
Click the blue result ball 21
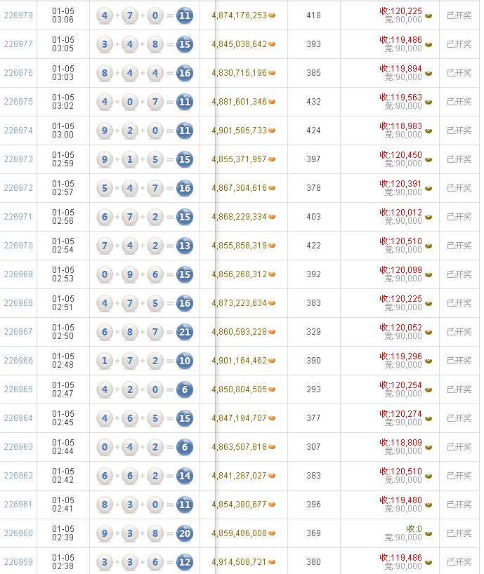pyautogui.click(x=185, y=332)
